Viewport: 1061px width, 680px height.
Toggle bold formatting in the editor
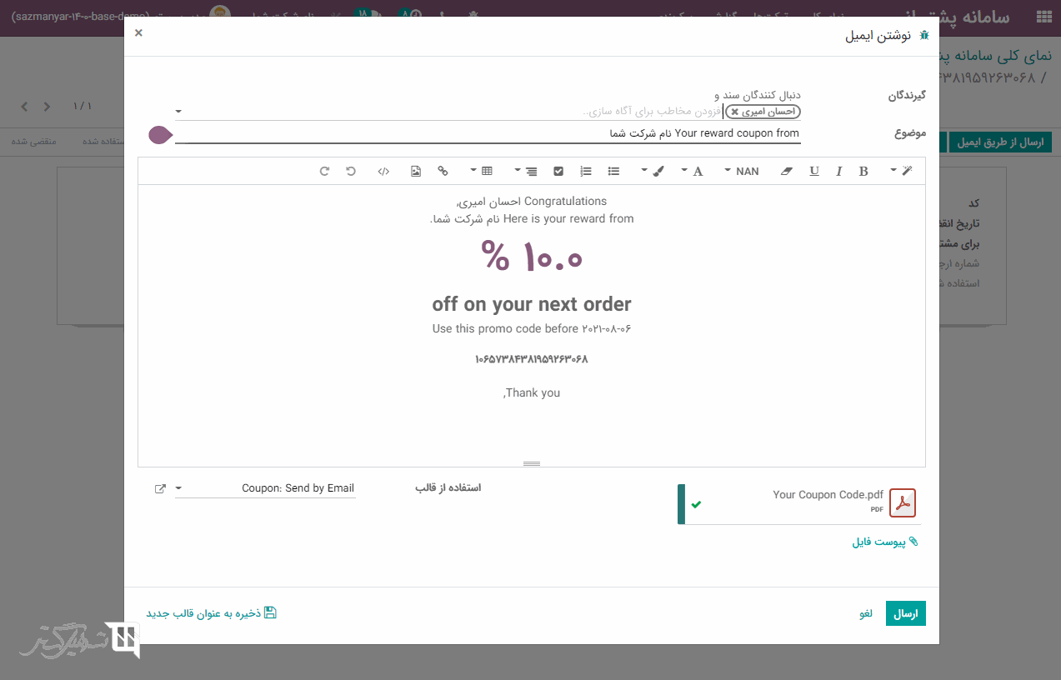click(863, 171)
